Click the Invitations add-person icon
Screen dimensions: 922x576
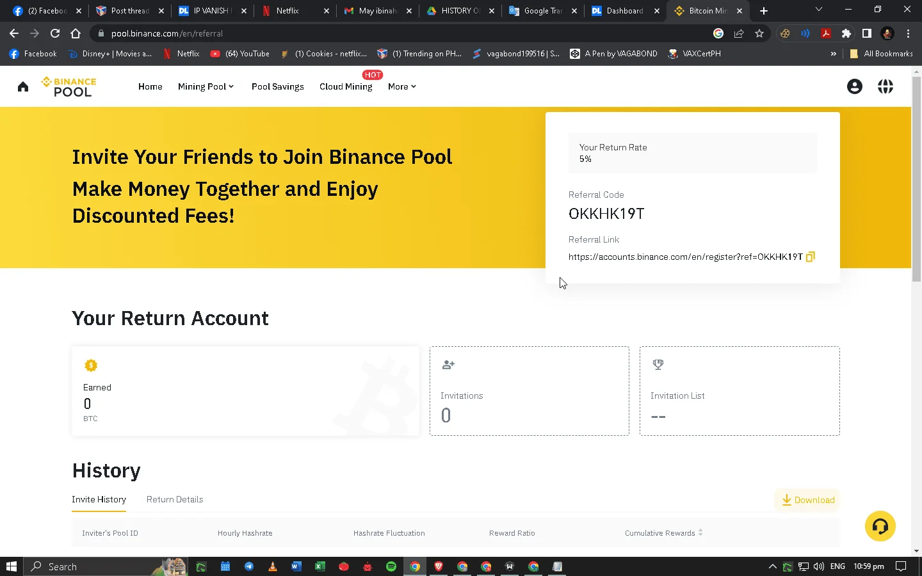coord(448,365)
